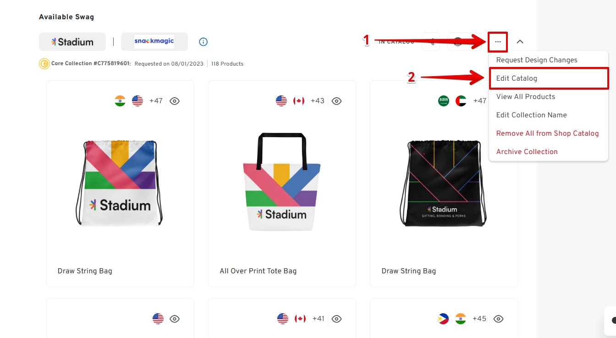
Task: Click Canada flag on All Over Print Tote
Action: tap(299, 101)
